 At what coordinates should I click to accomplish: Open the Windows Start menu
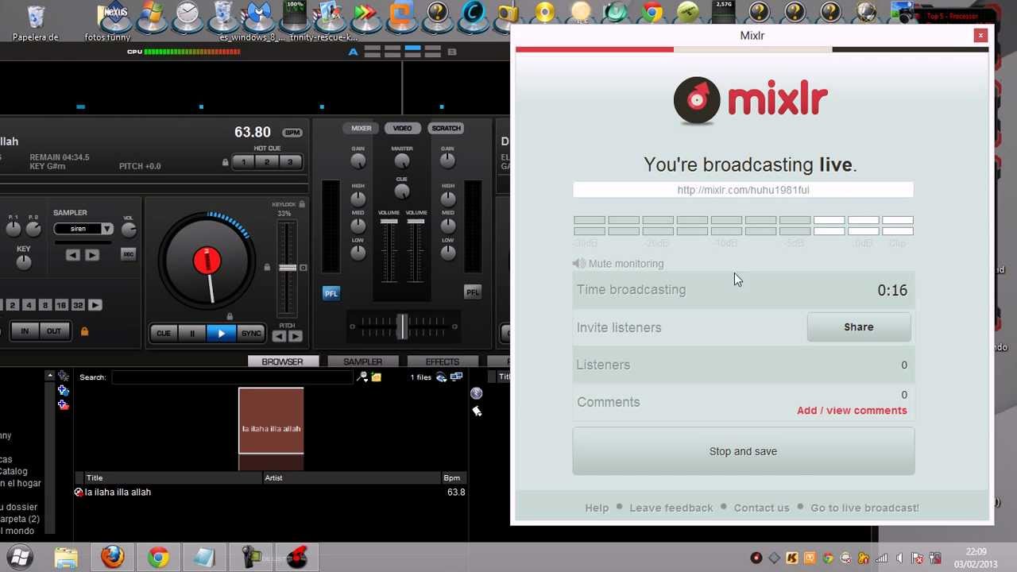tap(19, 557)
